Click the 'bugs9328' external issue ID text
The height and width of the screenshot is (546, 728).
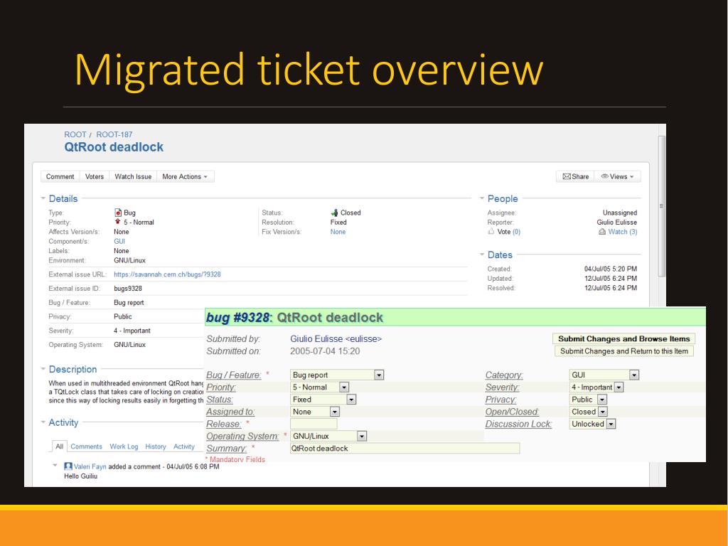[128, 289]
